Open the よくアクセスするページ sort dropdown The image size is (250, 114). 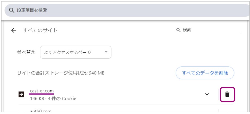pyautogui.click(x=76, y=52)
